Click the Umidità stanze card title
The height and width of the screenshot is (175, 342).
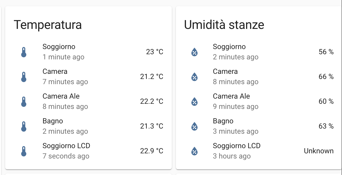click(x=224, y=25)
